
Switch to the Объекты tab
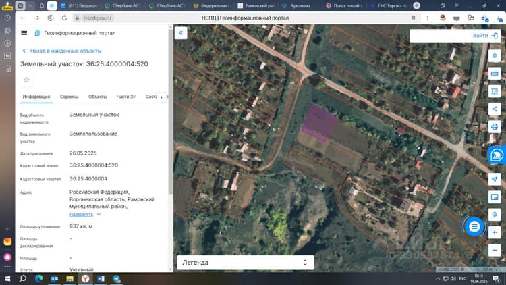click(x=97, y=97)
